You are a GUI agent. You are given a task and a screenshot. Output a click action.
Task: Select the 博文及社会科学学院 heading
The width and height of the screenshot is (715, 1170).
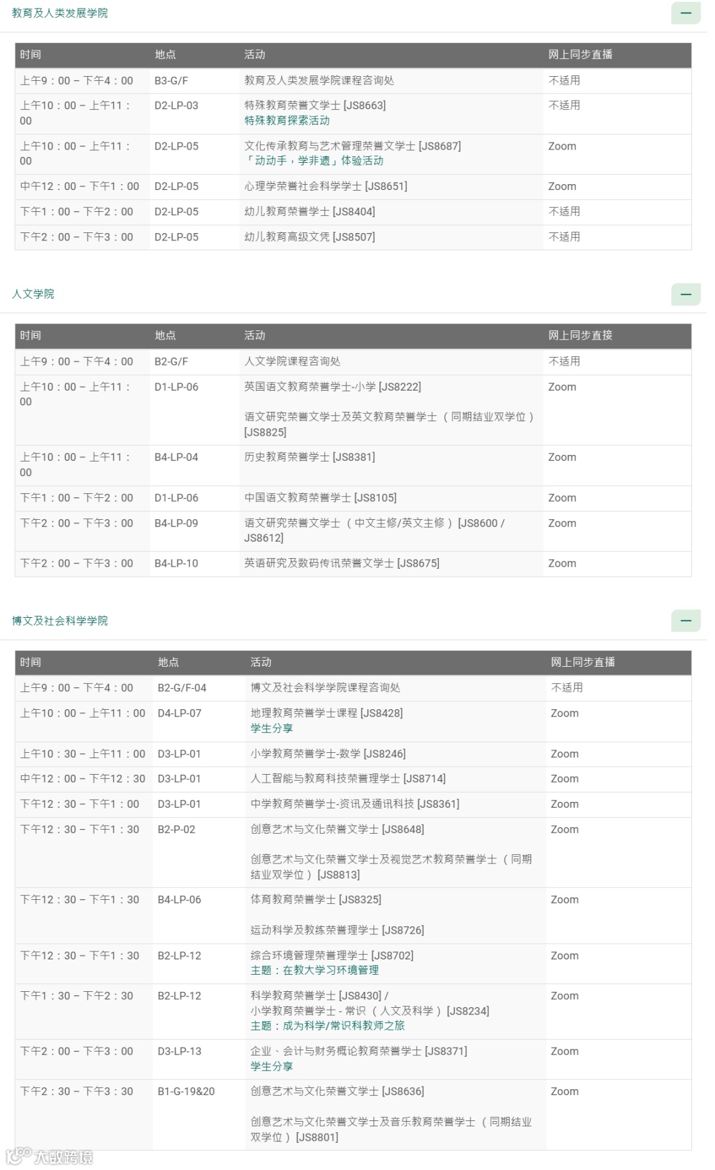(x=60, y=620)
